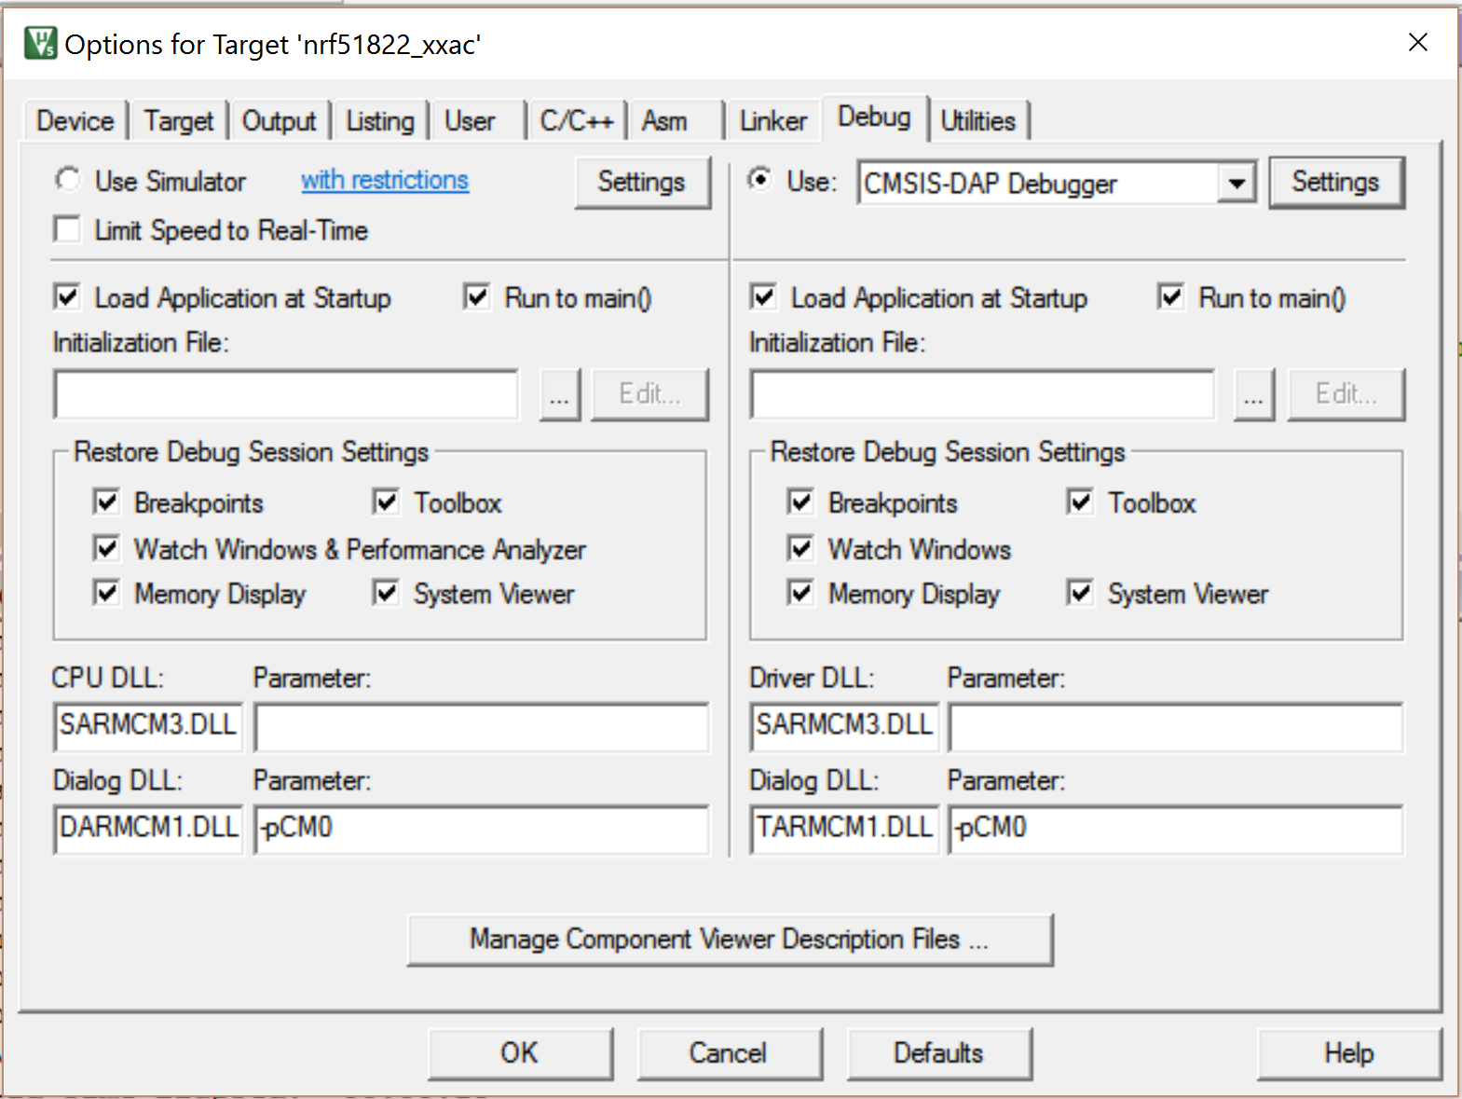Open the Device tab
The height and width of the screenshot is (1099, 1462).
pos(75,121)
